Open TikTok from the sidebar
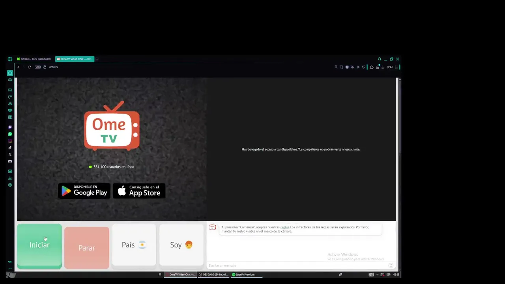This screenshot has height=284, width=505. 10,148
